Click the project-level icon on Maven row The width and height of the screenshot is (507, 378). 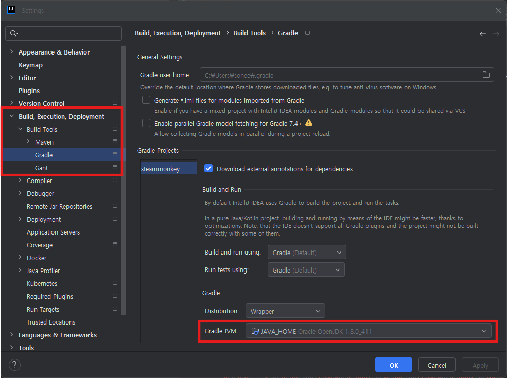tap(115, 141)
